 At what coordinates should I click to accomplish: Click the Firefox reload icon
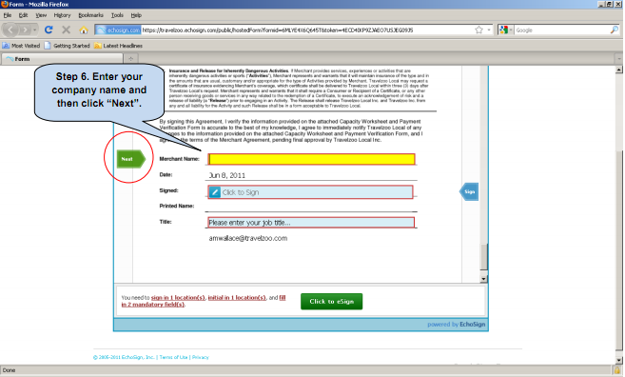[49, 30]
